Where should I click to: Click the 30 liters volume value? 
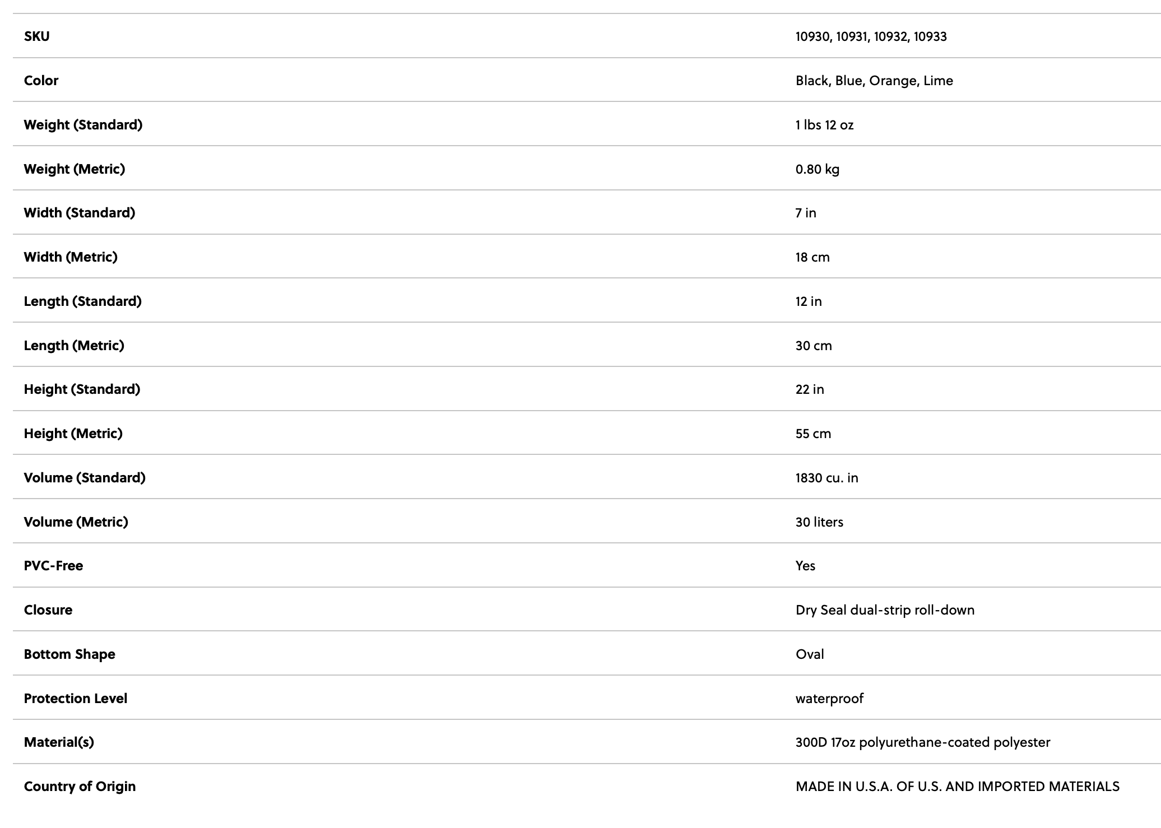(x=819, y=522)
